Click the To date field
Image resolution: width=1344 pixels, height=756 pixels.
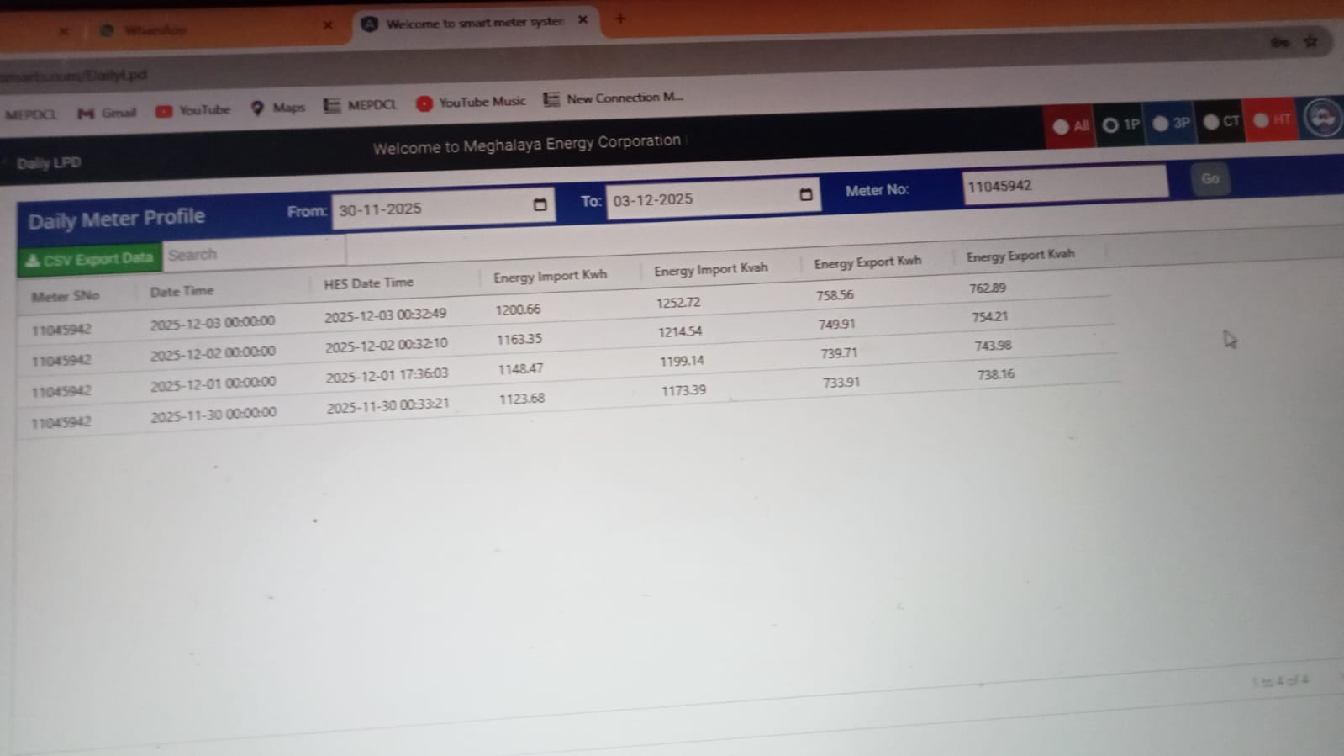(x=713, y=198)
